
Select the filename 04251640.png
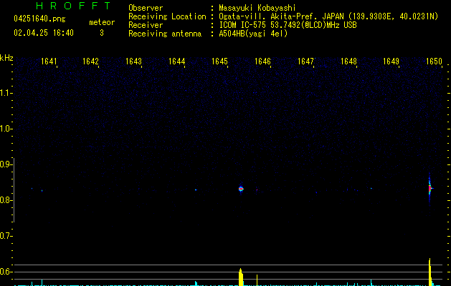point(39,19)
